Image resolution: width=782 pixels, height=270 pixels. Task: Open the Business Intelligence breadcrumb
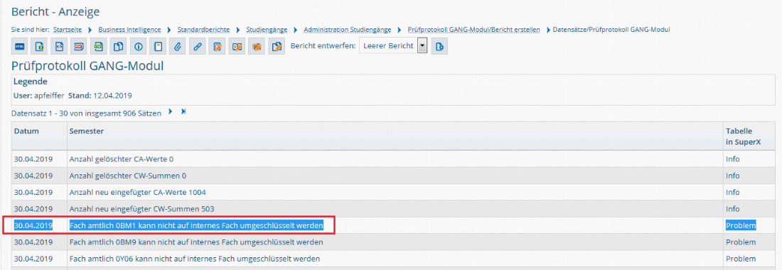(129, 29)
